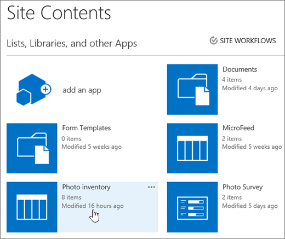The image size is (285, 239).
Task: Open the Documents title link
Action: [x=240, y=69]
